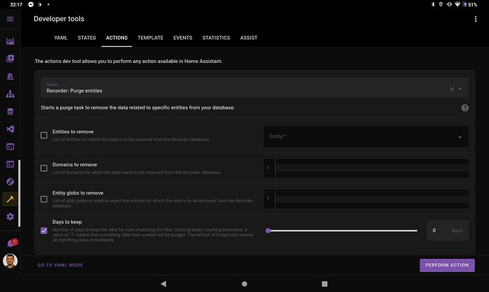This screenshot has height=292, width=489.
Task: Open the database sidebar icon
Action: click(10, 111)
